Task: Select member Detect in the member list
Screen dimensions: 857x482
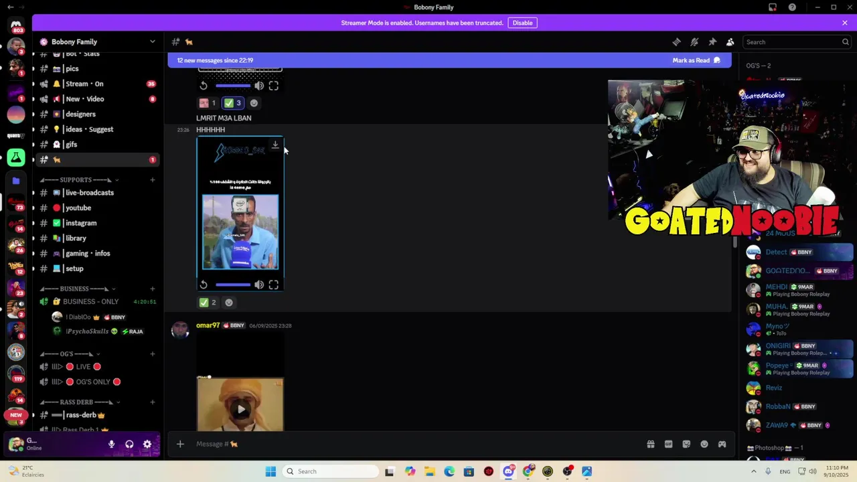Action: click(x=799, y=252)
